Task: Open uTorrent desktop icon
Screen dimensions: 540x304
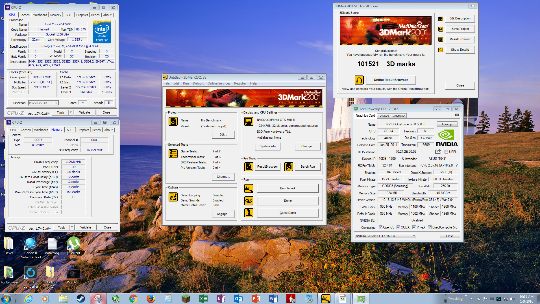Action: (74, 245)
